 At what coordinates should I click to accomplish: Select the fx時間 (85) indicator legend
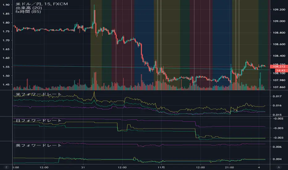tap(28, 11)
